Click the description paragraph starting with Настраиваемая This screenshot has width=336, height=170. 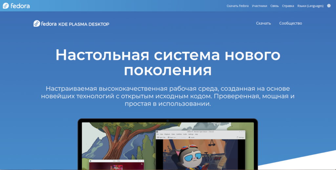(x=168, y=96)
